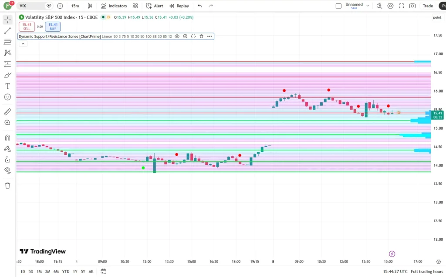
Task: Toggle lock all drawing tools
Action: (x=8, y=160)
